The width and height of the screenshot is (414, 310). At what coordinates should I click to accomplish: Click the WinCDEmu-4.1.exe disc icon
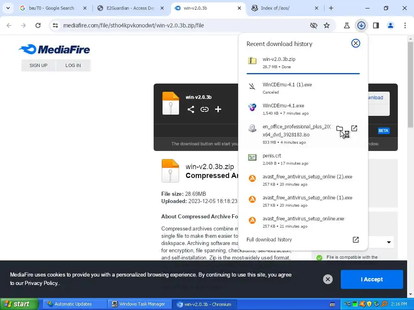pos(252,107)
